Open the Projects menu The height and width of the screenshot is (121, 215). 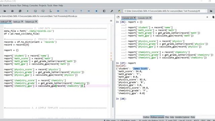43,5
